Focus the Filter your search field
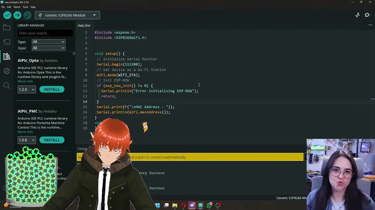This screenshot has height=210, width=375. [45, 33]
